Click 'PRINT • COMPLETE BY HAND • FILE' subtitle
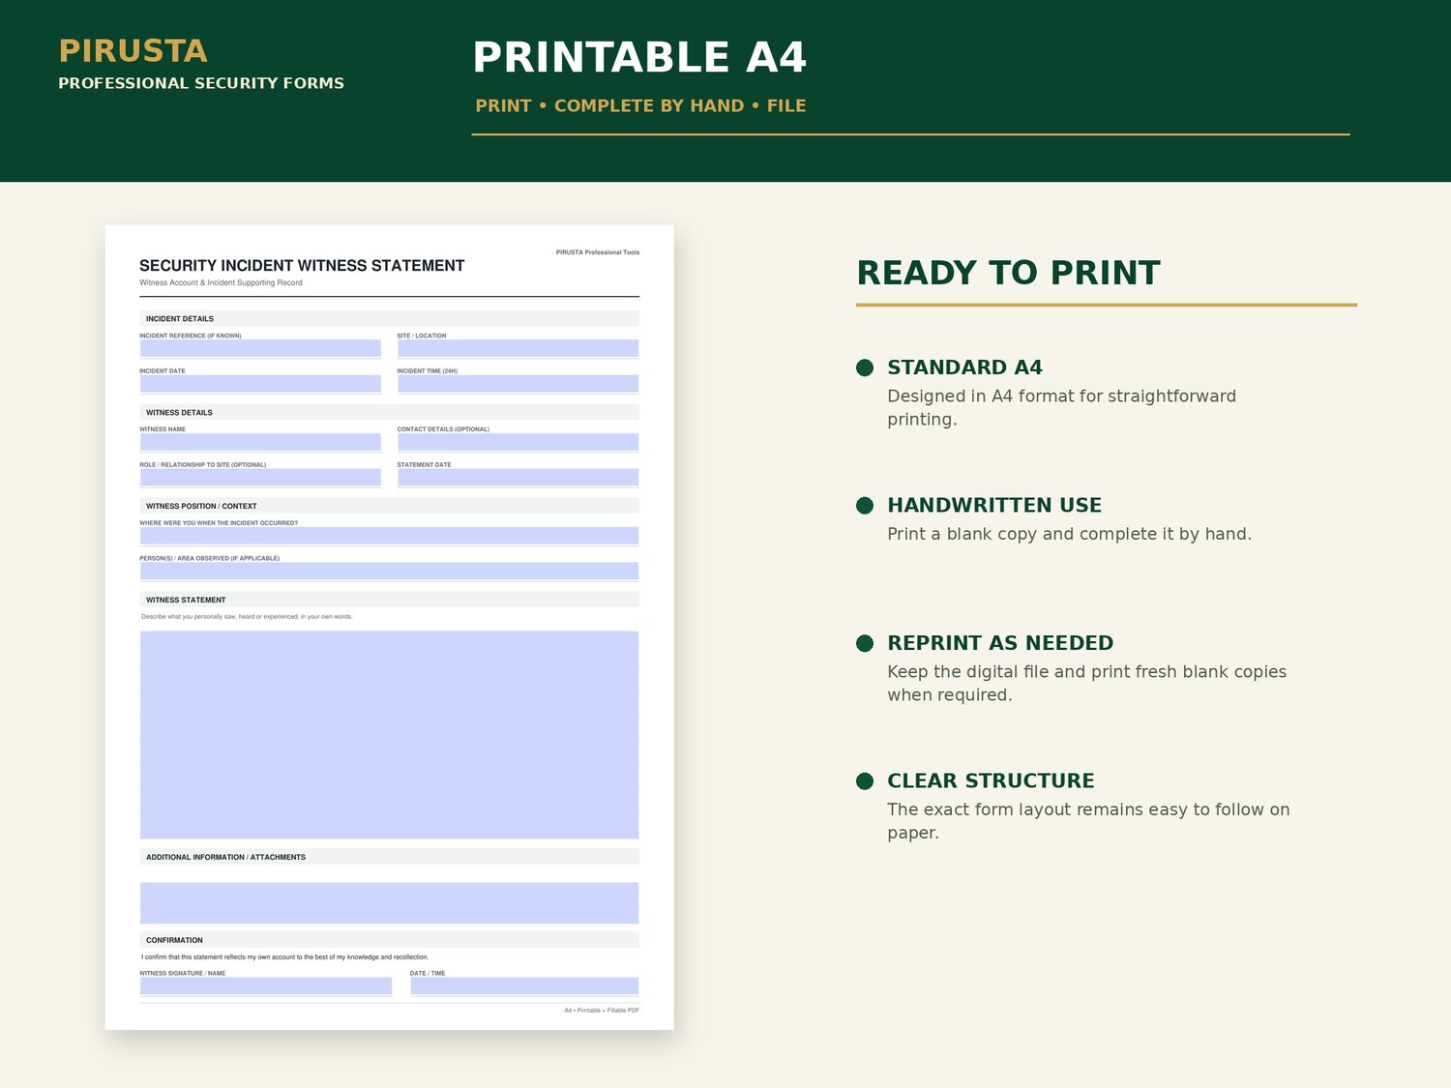 (640, 105)
